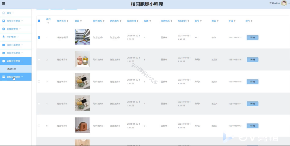Image resolution: width=290 pixels, height=146 pixels.
Task: Collapse the 跑腿任务管理 chevron
Action: click(x=22, y=61)
